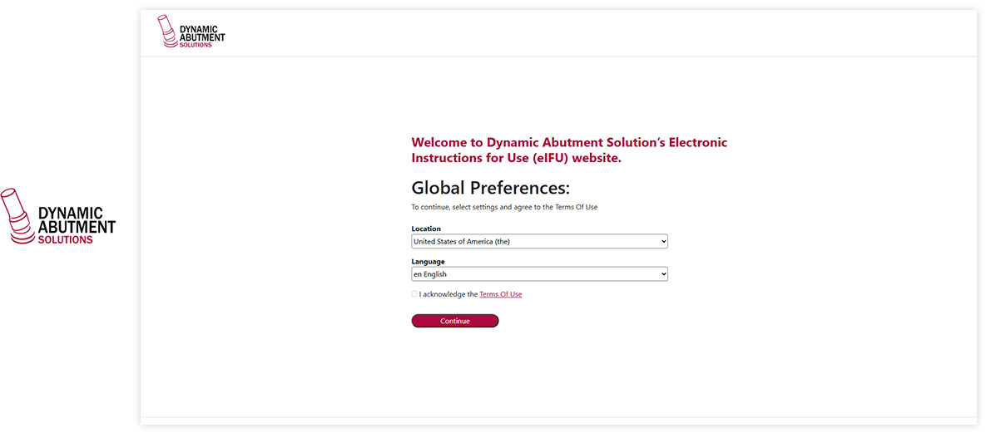The image size is (986, 433).
Task: Click the "Global Preferences:" heading
Action: click(490, 187)
